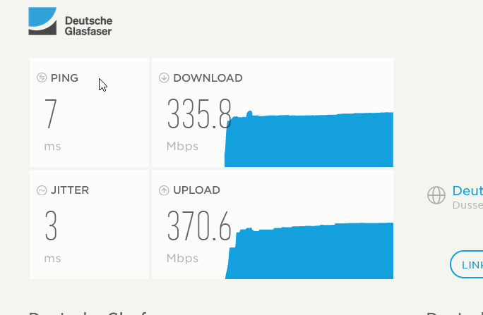
Task: Open the blue Deut... server link
Action: 467,191
